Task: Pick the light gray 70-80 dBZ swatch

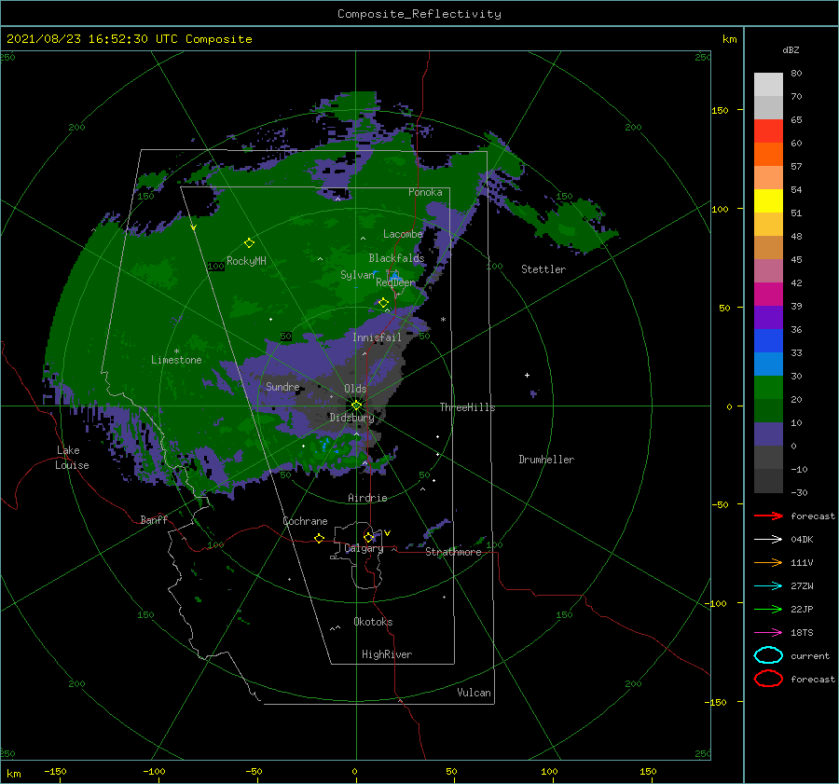Action: click(768, 85)
